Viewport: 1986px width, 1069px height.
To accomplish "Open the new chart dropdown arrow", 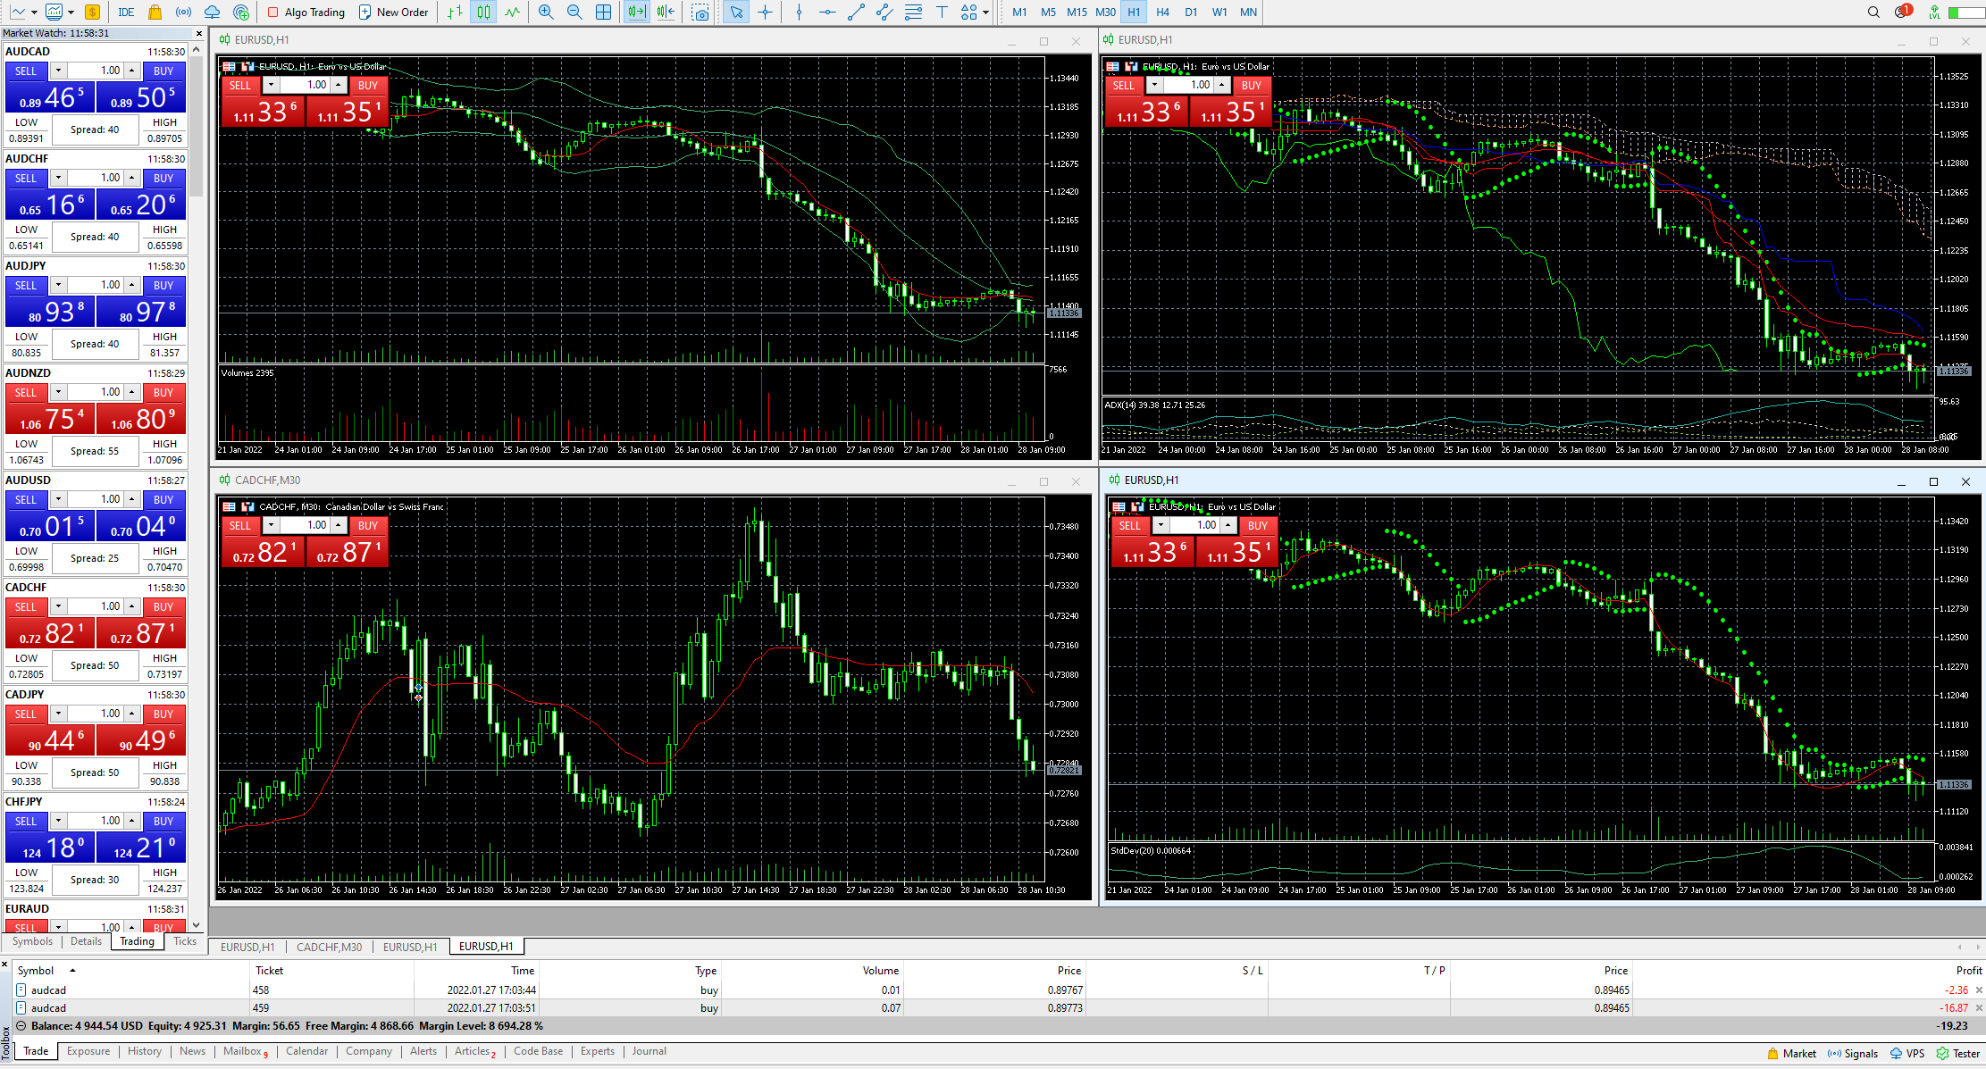I will (34, 13).
